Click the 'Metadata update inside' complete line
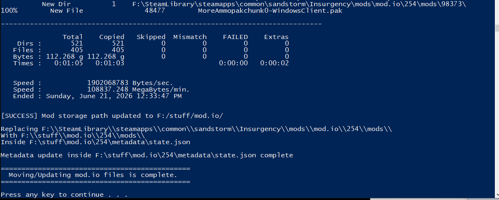Viewport: 499px width, 200px height. pos(147,155)
